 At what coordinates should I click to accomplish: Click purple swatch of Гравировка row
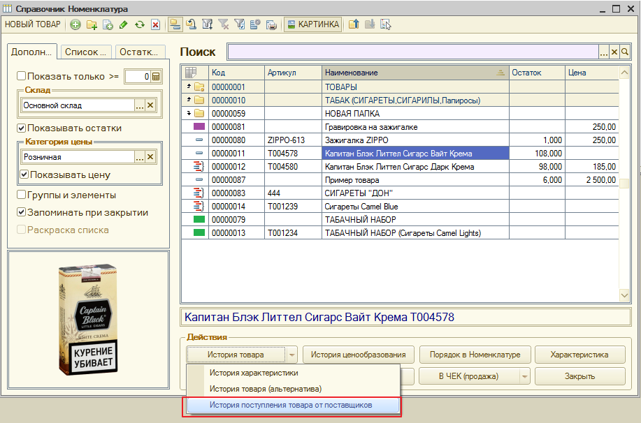199,126
